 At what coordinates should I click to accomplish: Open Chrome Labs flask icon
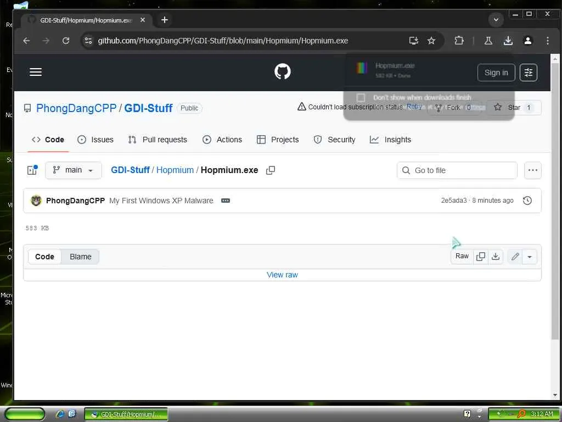click(488, 41)
